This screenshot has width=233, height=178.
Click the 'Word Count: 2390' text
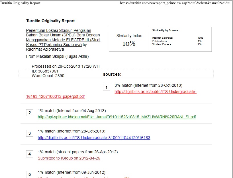click(48, 76)
